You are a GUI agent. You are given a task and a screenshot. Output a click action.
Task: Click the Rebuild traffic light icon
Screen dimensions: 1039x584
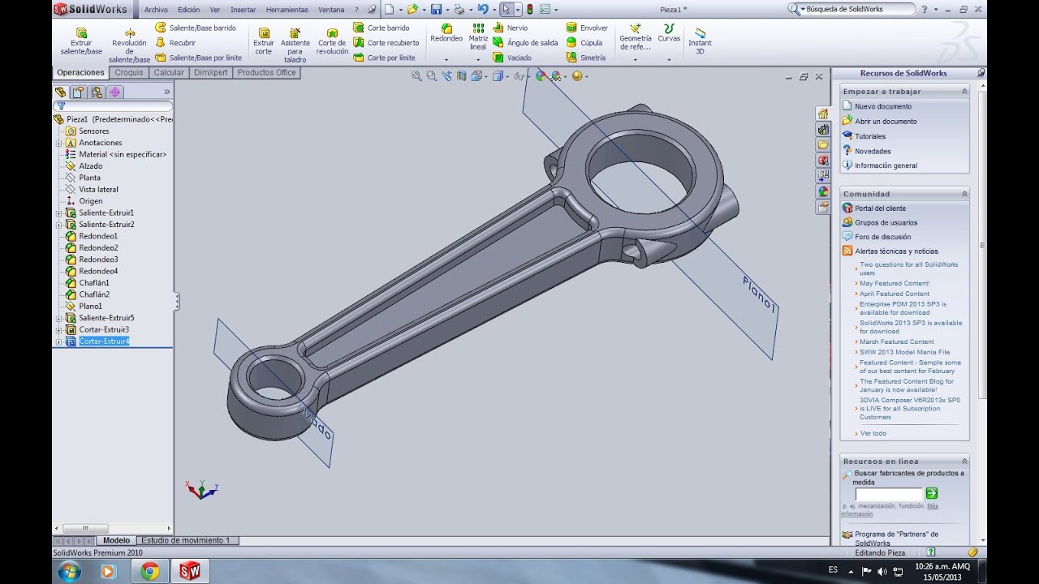tap(529, 9)
